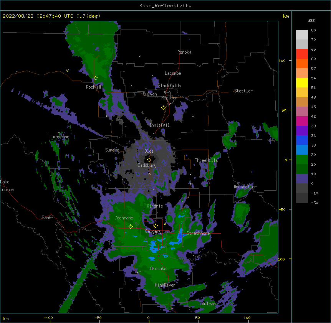Pick the green 20-30 dBZ legend swatch
The width and height of the screenshot is (331, 323).
click(302, 160)
